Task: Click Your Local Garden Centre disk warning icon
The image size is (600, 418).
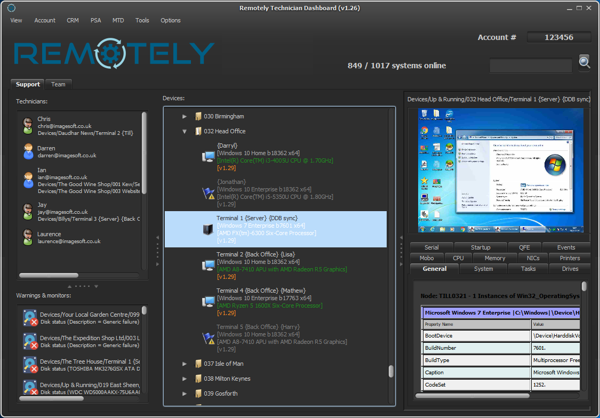Action: click(30, 318)
